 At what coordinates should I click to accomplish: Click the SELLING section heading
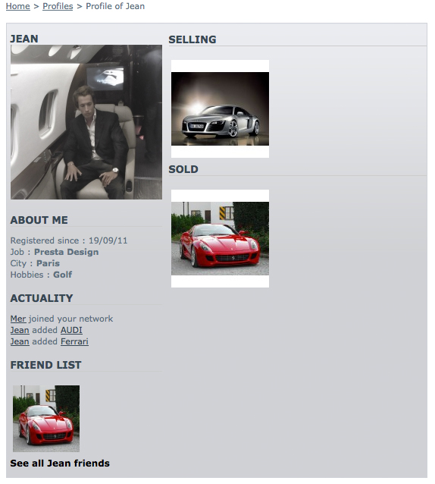point(192,39)
